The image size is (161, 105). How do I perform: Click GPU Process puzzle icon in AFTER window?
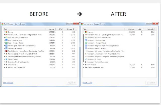tap(86, 65)
